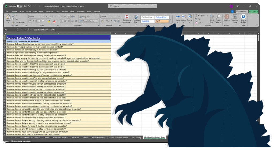
Task: Click the Increase Indent icon
Action: point(76,21)
